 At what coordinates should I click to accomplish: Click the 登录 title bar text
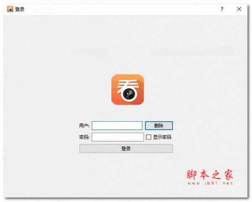pyautogui.click(x=20, y=9)
